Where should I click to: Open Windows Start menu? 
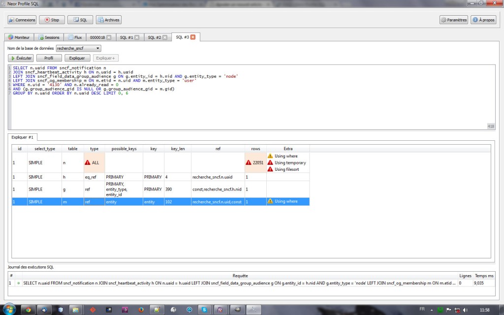10,309
